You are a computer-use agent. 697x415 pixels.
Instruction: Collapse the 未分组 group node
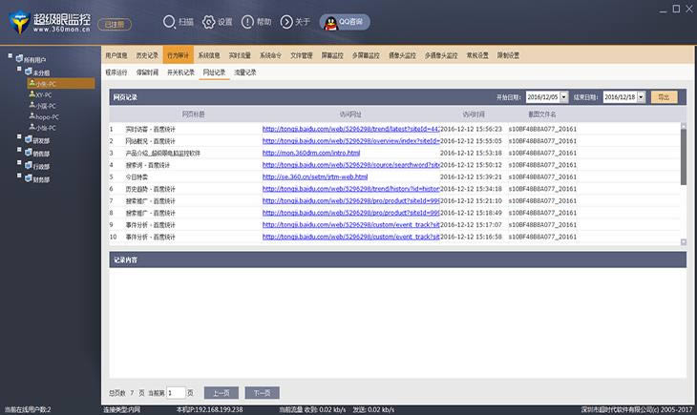(19, 69)
